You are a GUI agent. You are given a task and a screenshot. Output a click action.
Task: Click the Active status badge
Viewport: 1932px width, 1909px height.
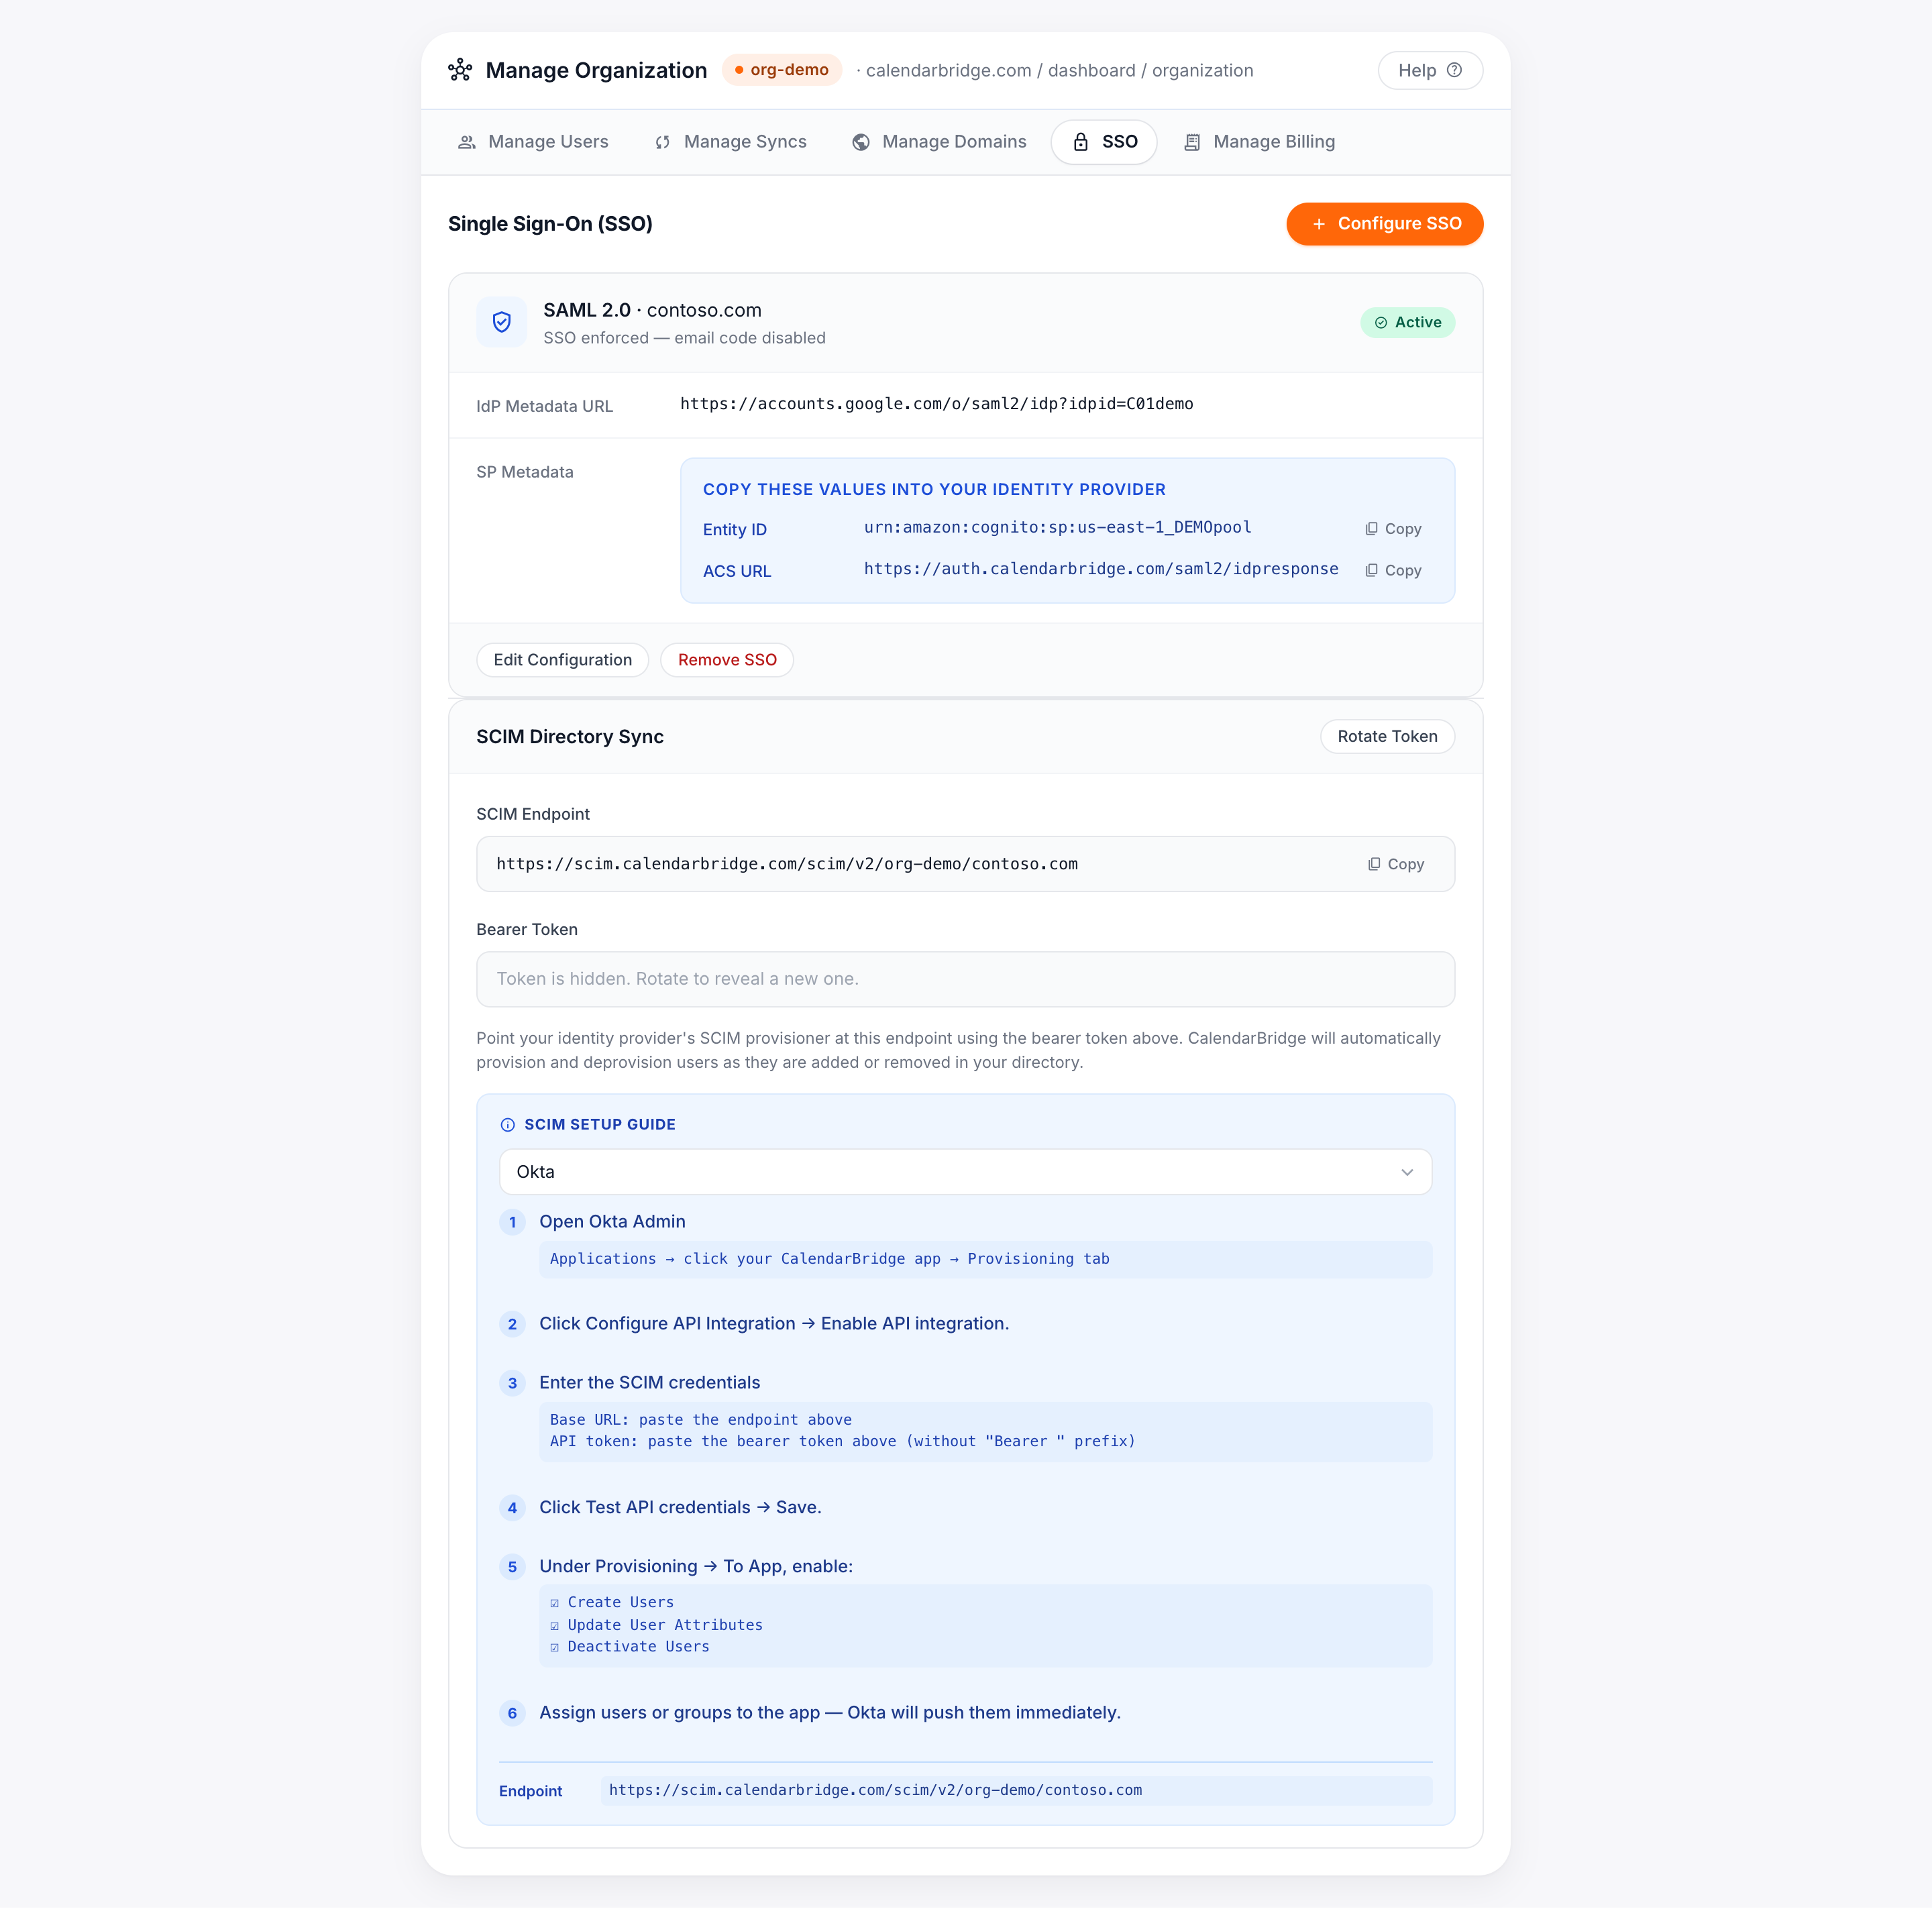[x=1407, y=322]
